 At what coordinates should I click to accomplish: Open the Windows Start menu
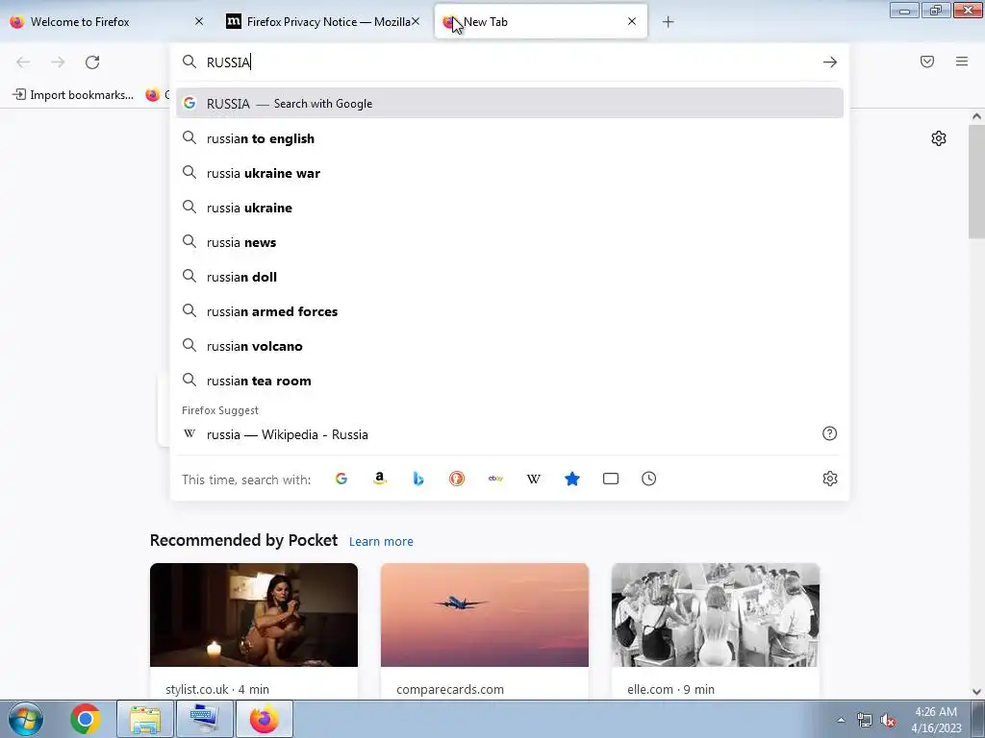click(25, 719)
